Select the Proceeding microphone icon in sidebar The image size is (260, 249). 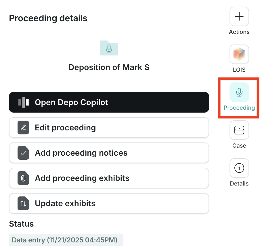coord(239,92)
